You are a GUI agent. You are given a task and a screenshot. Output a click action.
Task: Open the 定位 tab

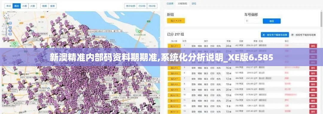click(x=194, y=4)
